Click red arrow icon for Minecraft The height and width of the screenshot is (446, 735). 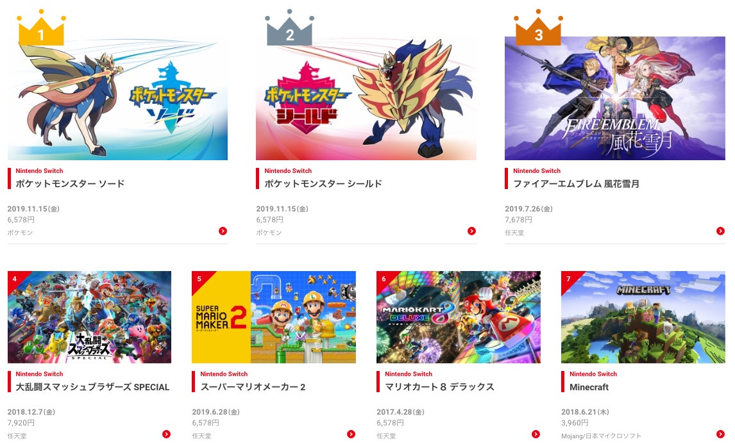(x=720, y=434)
